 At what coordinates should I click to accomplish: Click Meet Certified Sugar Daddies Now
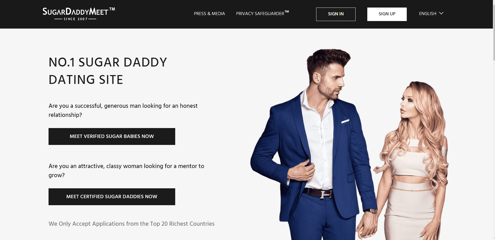[112, 197]
